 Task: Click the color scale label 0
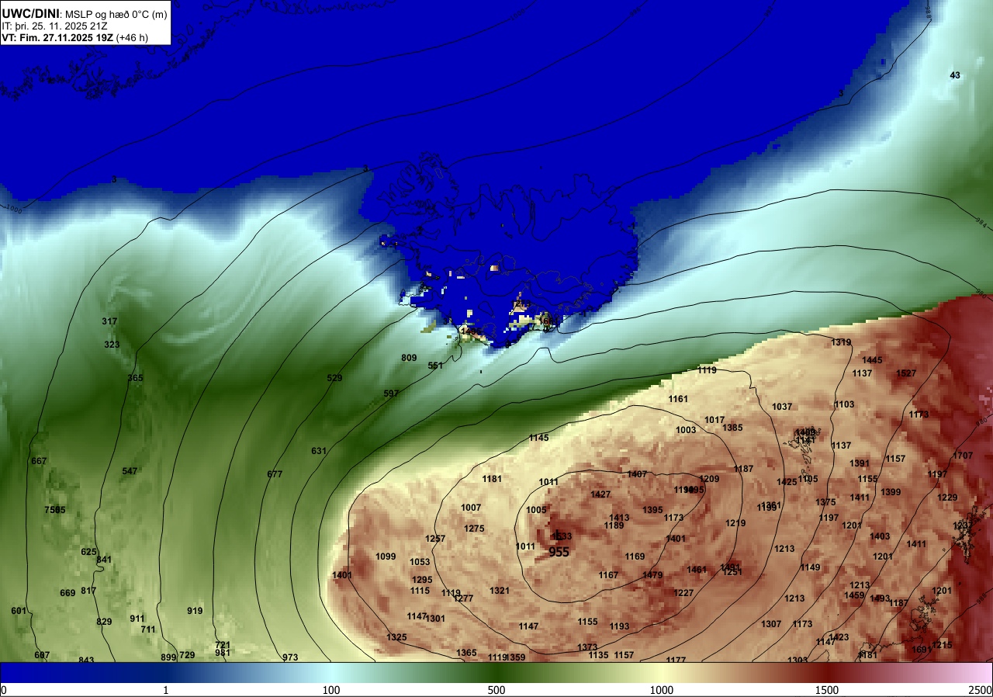click(x=4, y=690)
